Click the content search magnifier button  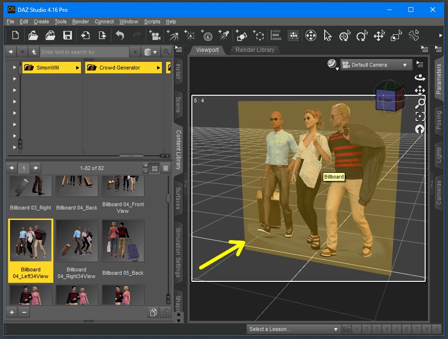pos(166,52)
